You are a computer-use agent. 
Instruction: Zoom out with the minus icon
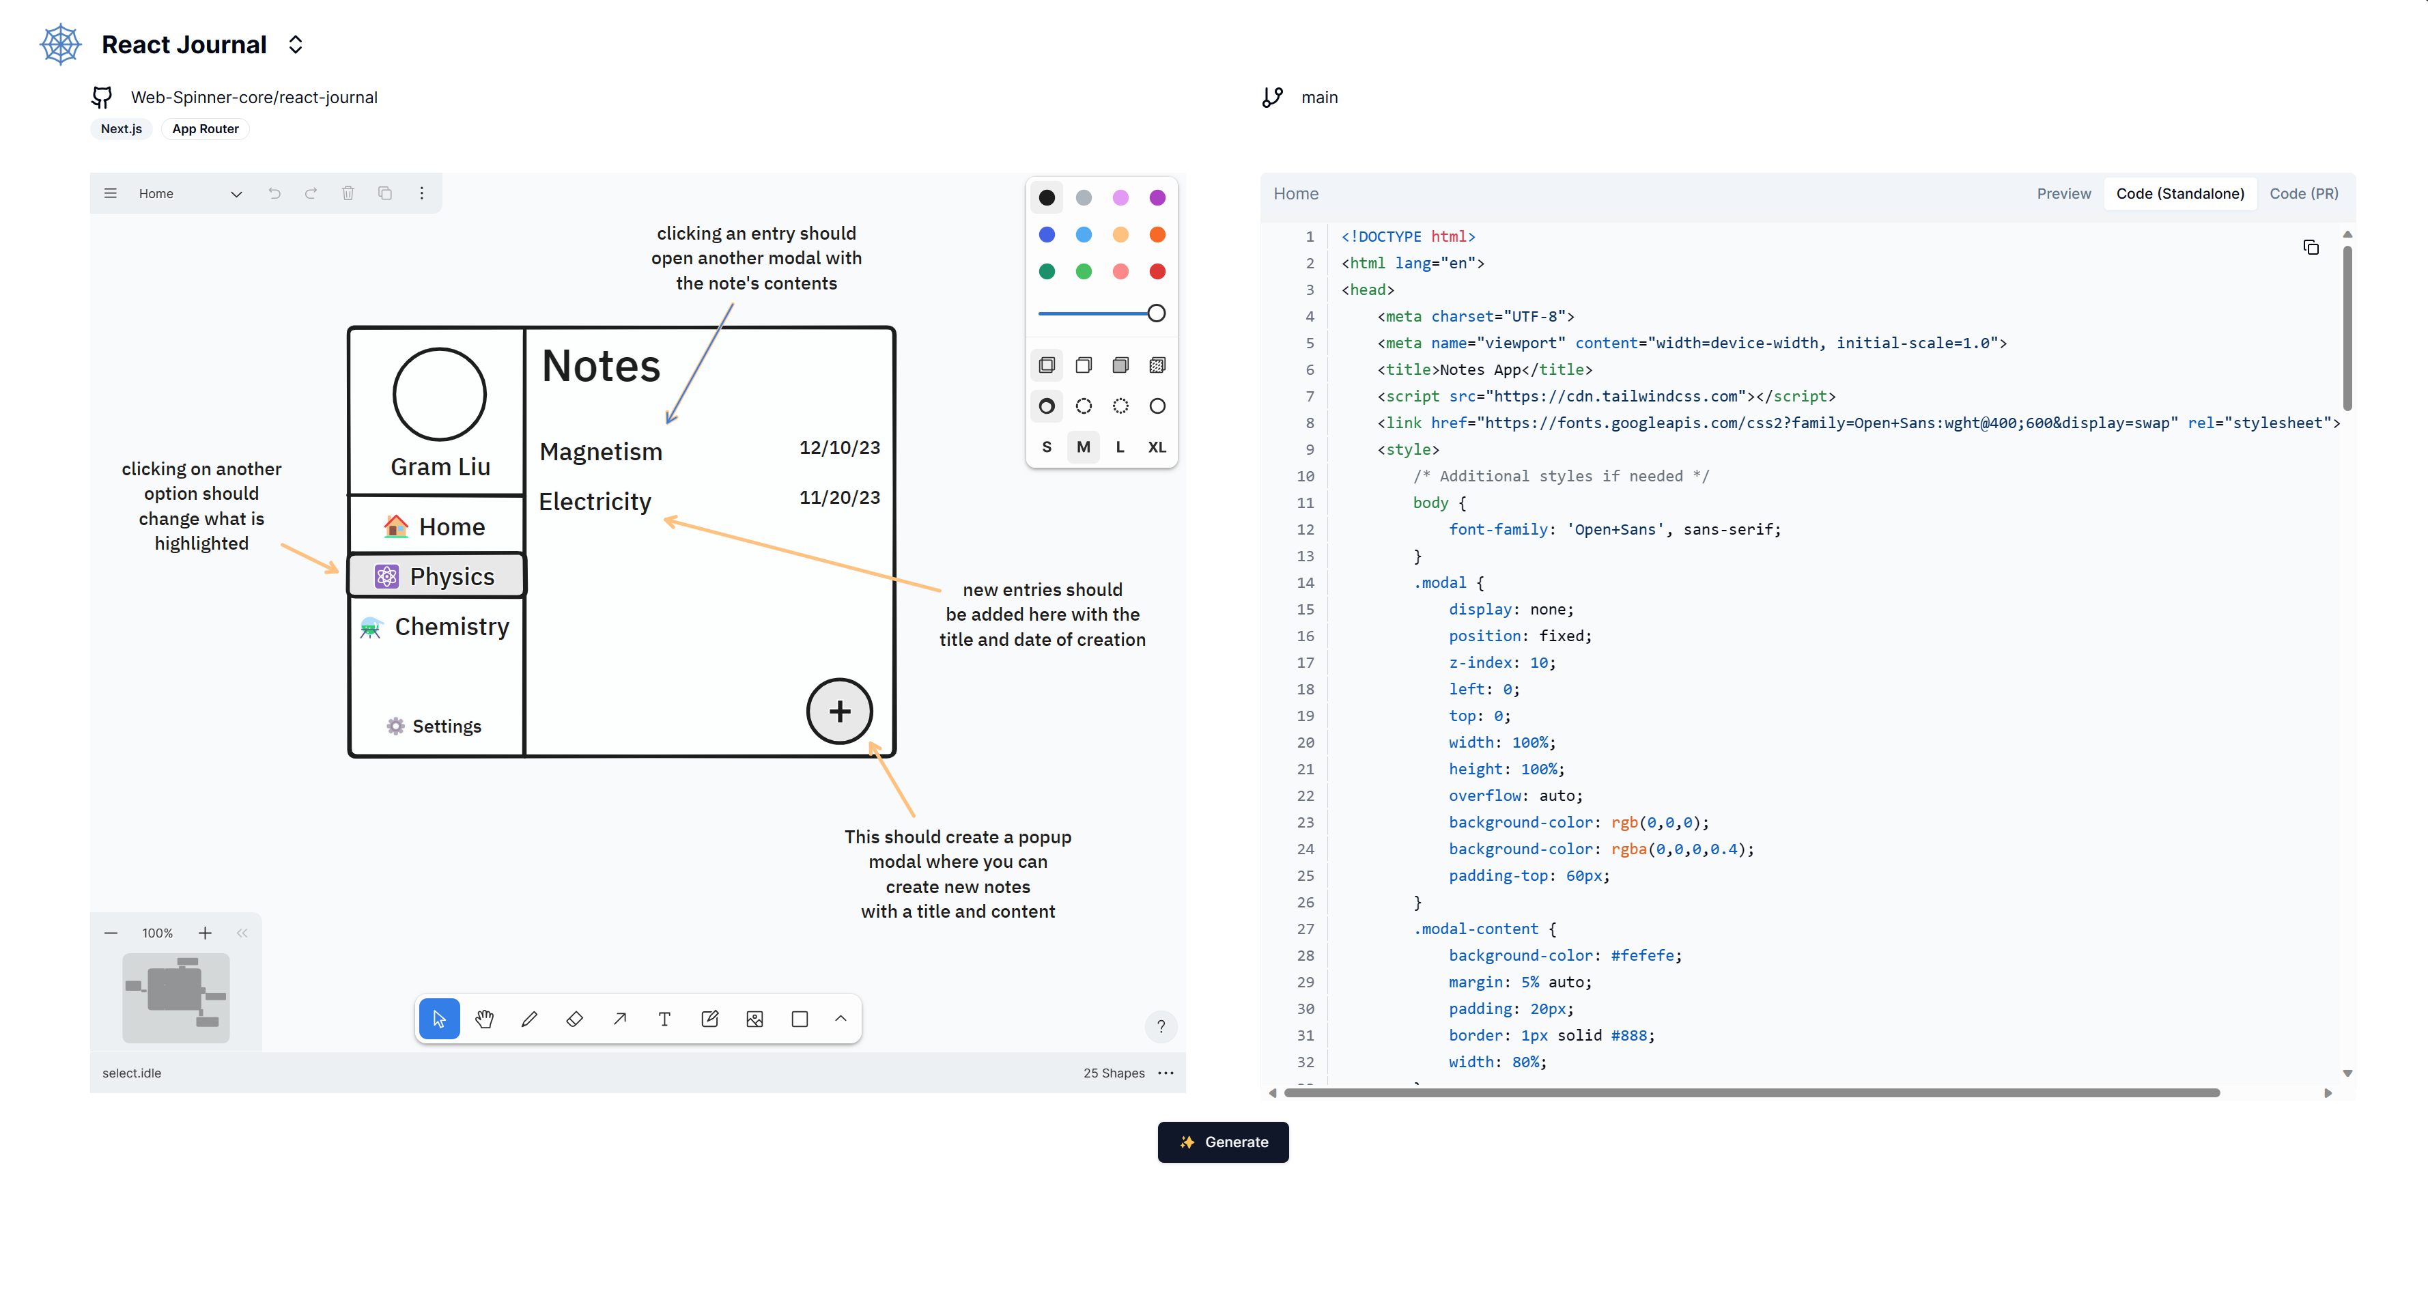click(111, 933)
